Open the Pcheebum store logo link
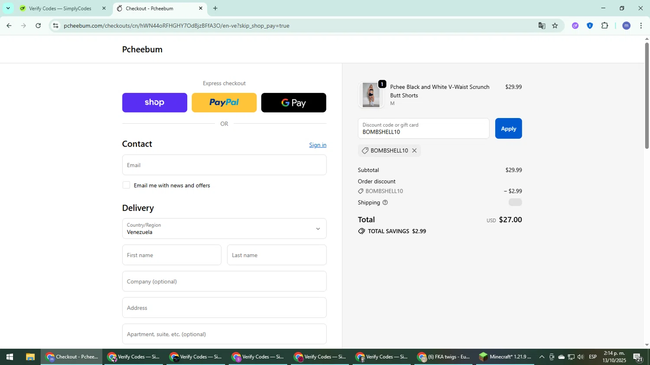The height and width of the screenshot is (365, 650). point(142,49)
